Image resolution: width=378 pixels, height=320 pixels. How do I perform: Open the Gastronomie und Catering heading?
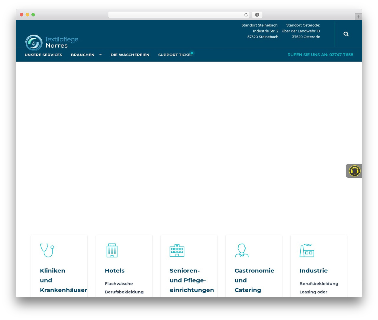(x=254, y=280)
